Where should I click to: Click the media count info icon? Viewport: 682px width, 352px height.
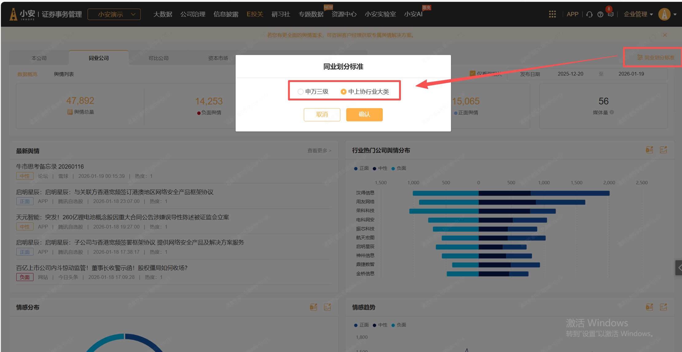pyautogui.click(x=612, y=112)
